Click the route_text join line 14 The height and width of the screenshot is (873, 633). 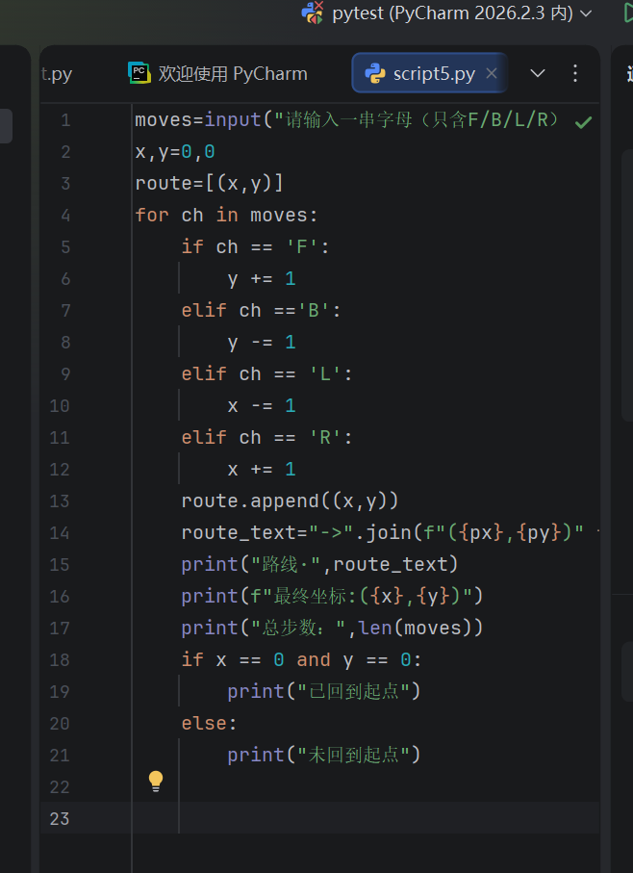pos(390,533)
